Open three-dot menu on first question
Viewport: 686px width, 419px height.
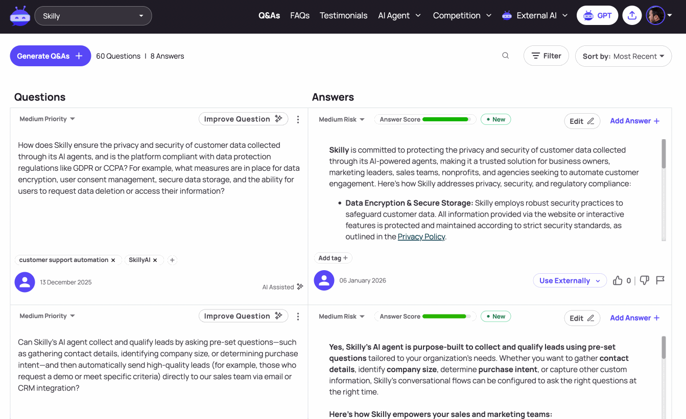pos(298,119)
